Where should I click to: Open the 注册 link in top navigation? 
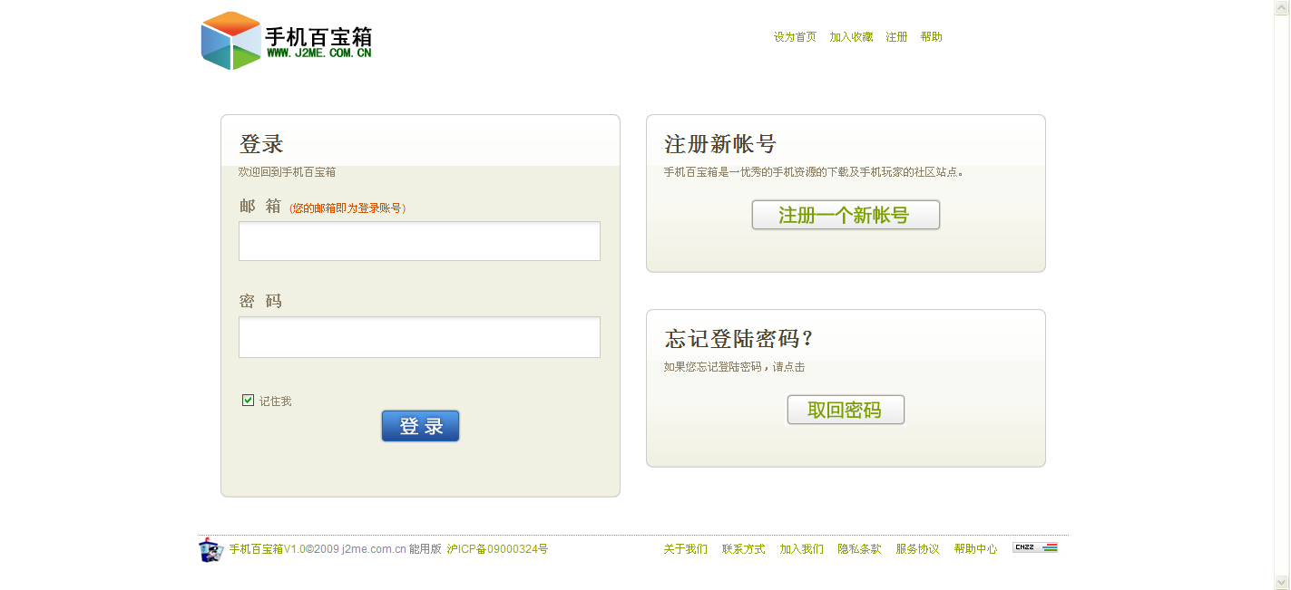pyautogui.click(x=896, y=37)
